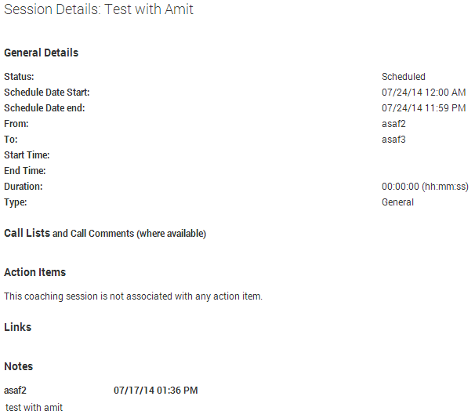Click the schedule end date 07/24/14 11:59 PM

[x=424, y=108]
